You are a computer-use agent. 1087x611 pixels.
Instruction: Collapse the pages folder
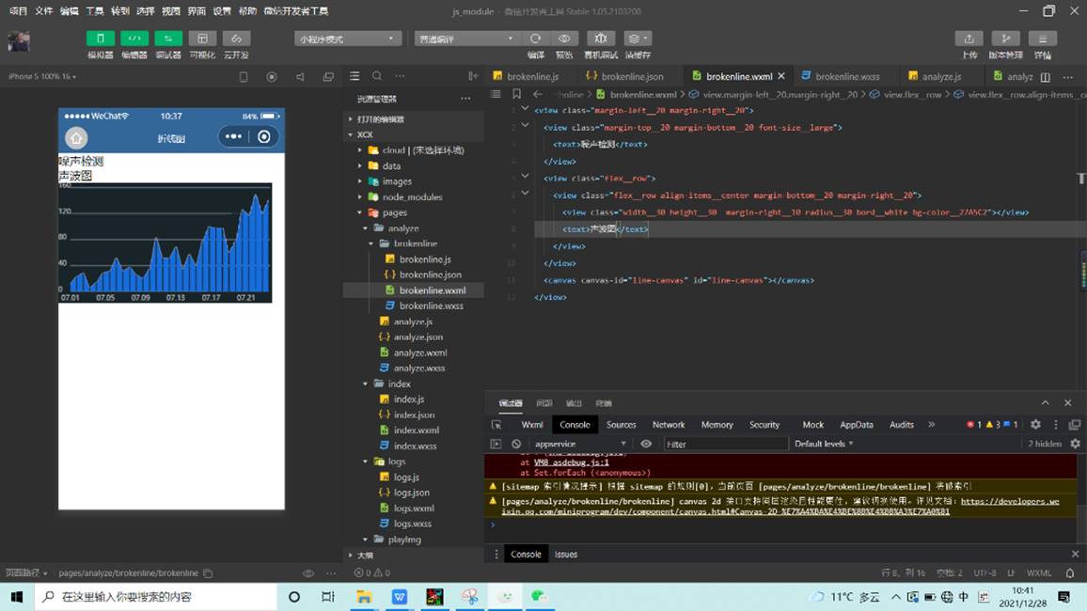tap(414, 212)
